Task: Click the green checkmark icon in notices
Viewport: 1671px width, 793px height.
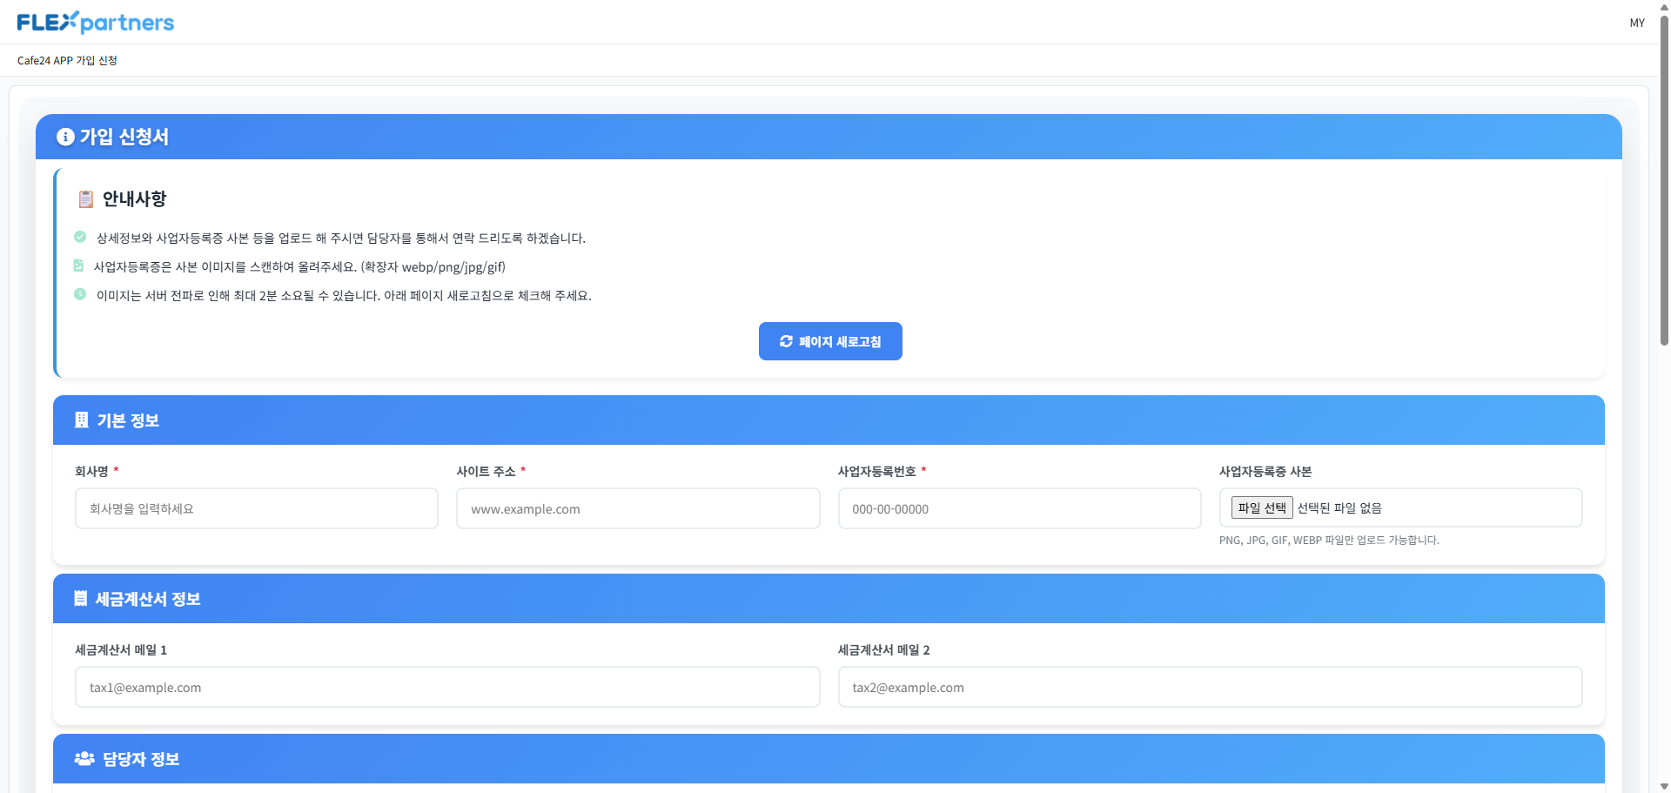Action: (x=80, y=237)
